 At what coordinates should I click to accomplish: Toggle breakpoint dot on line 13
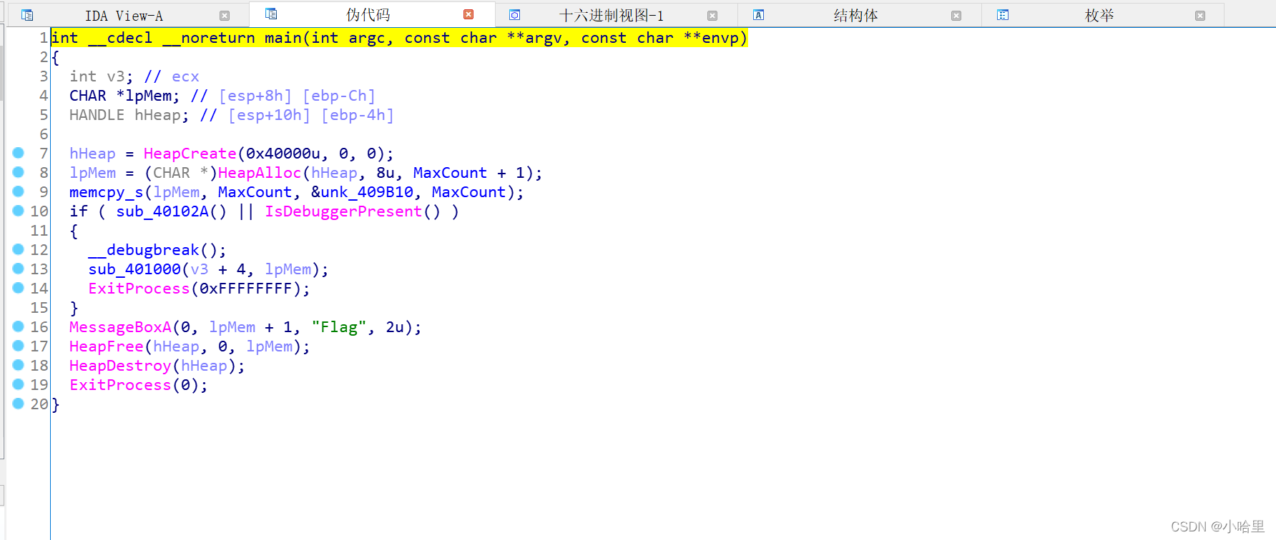[x=19, y=269]
